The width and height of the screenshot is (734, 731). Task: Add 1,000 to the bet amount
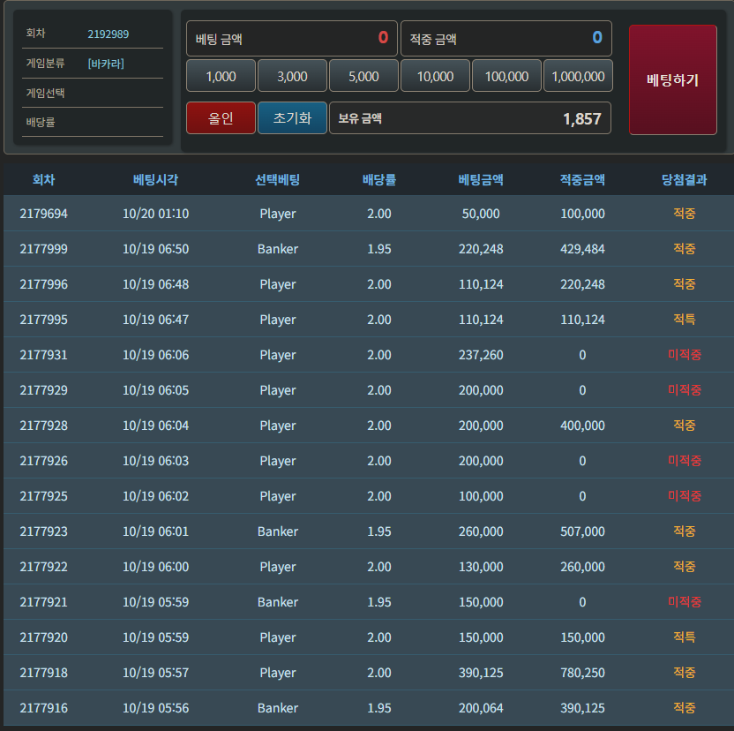pyautogui.click(x=221, y=76)
